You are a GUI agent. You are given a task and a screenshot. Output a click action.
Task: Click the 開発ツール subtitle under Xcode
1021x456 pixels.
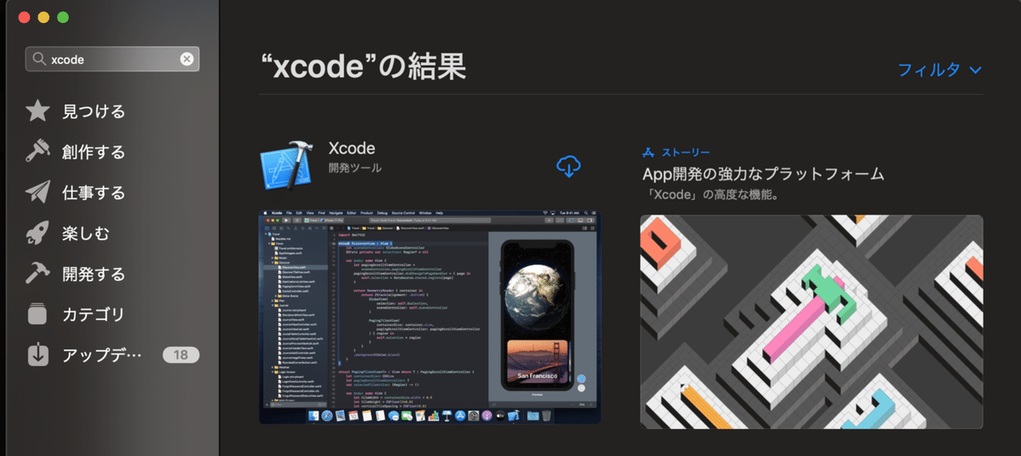coord(355,168)
